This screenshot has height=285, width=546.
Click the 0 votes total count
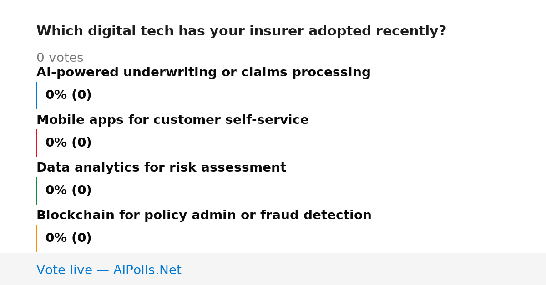[60, 58]
